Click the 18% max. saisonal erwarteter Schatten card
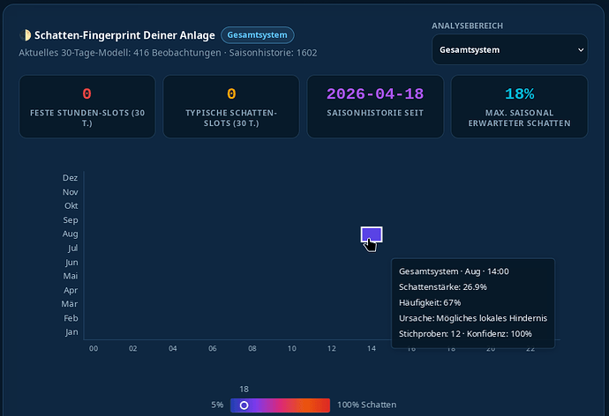The image size is (609, 416). point(519,107)
